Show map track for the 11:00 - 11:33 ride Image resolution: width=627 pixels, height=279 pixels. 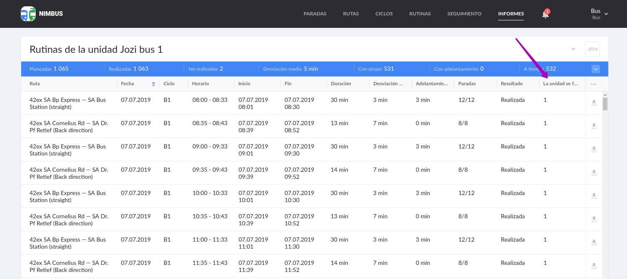tap(594, 243)
